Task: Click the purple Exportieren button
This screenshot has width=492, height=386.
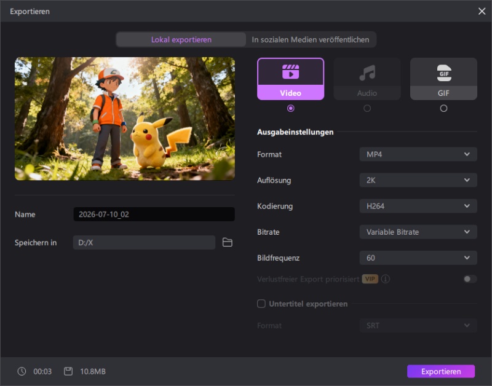Action: 441,371
